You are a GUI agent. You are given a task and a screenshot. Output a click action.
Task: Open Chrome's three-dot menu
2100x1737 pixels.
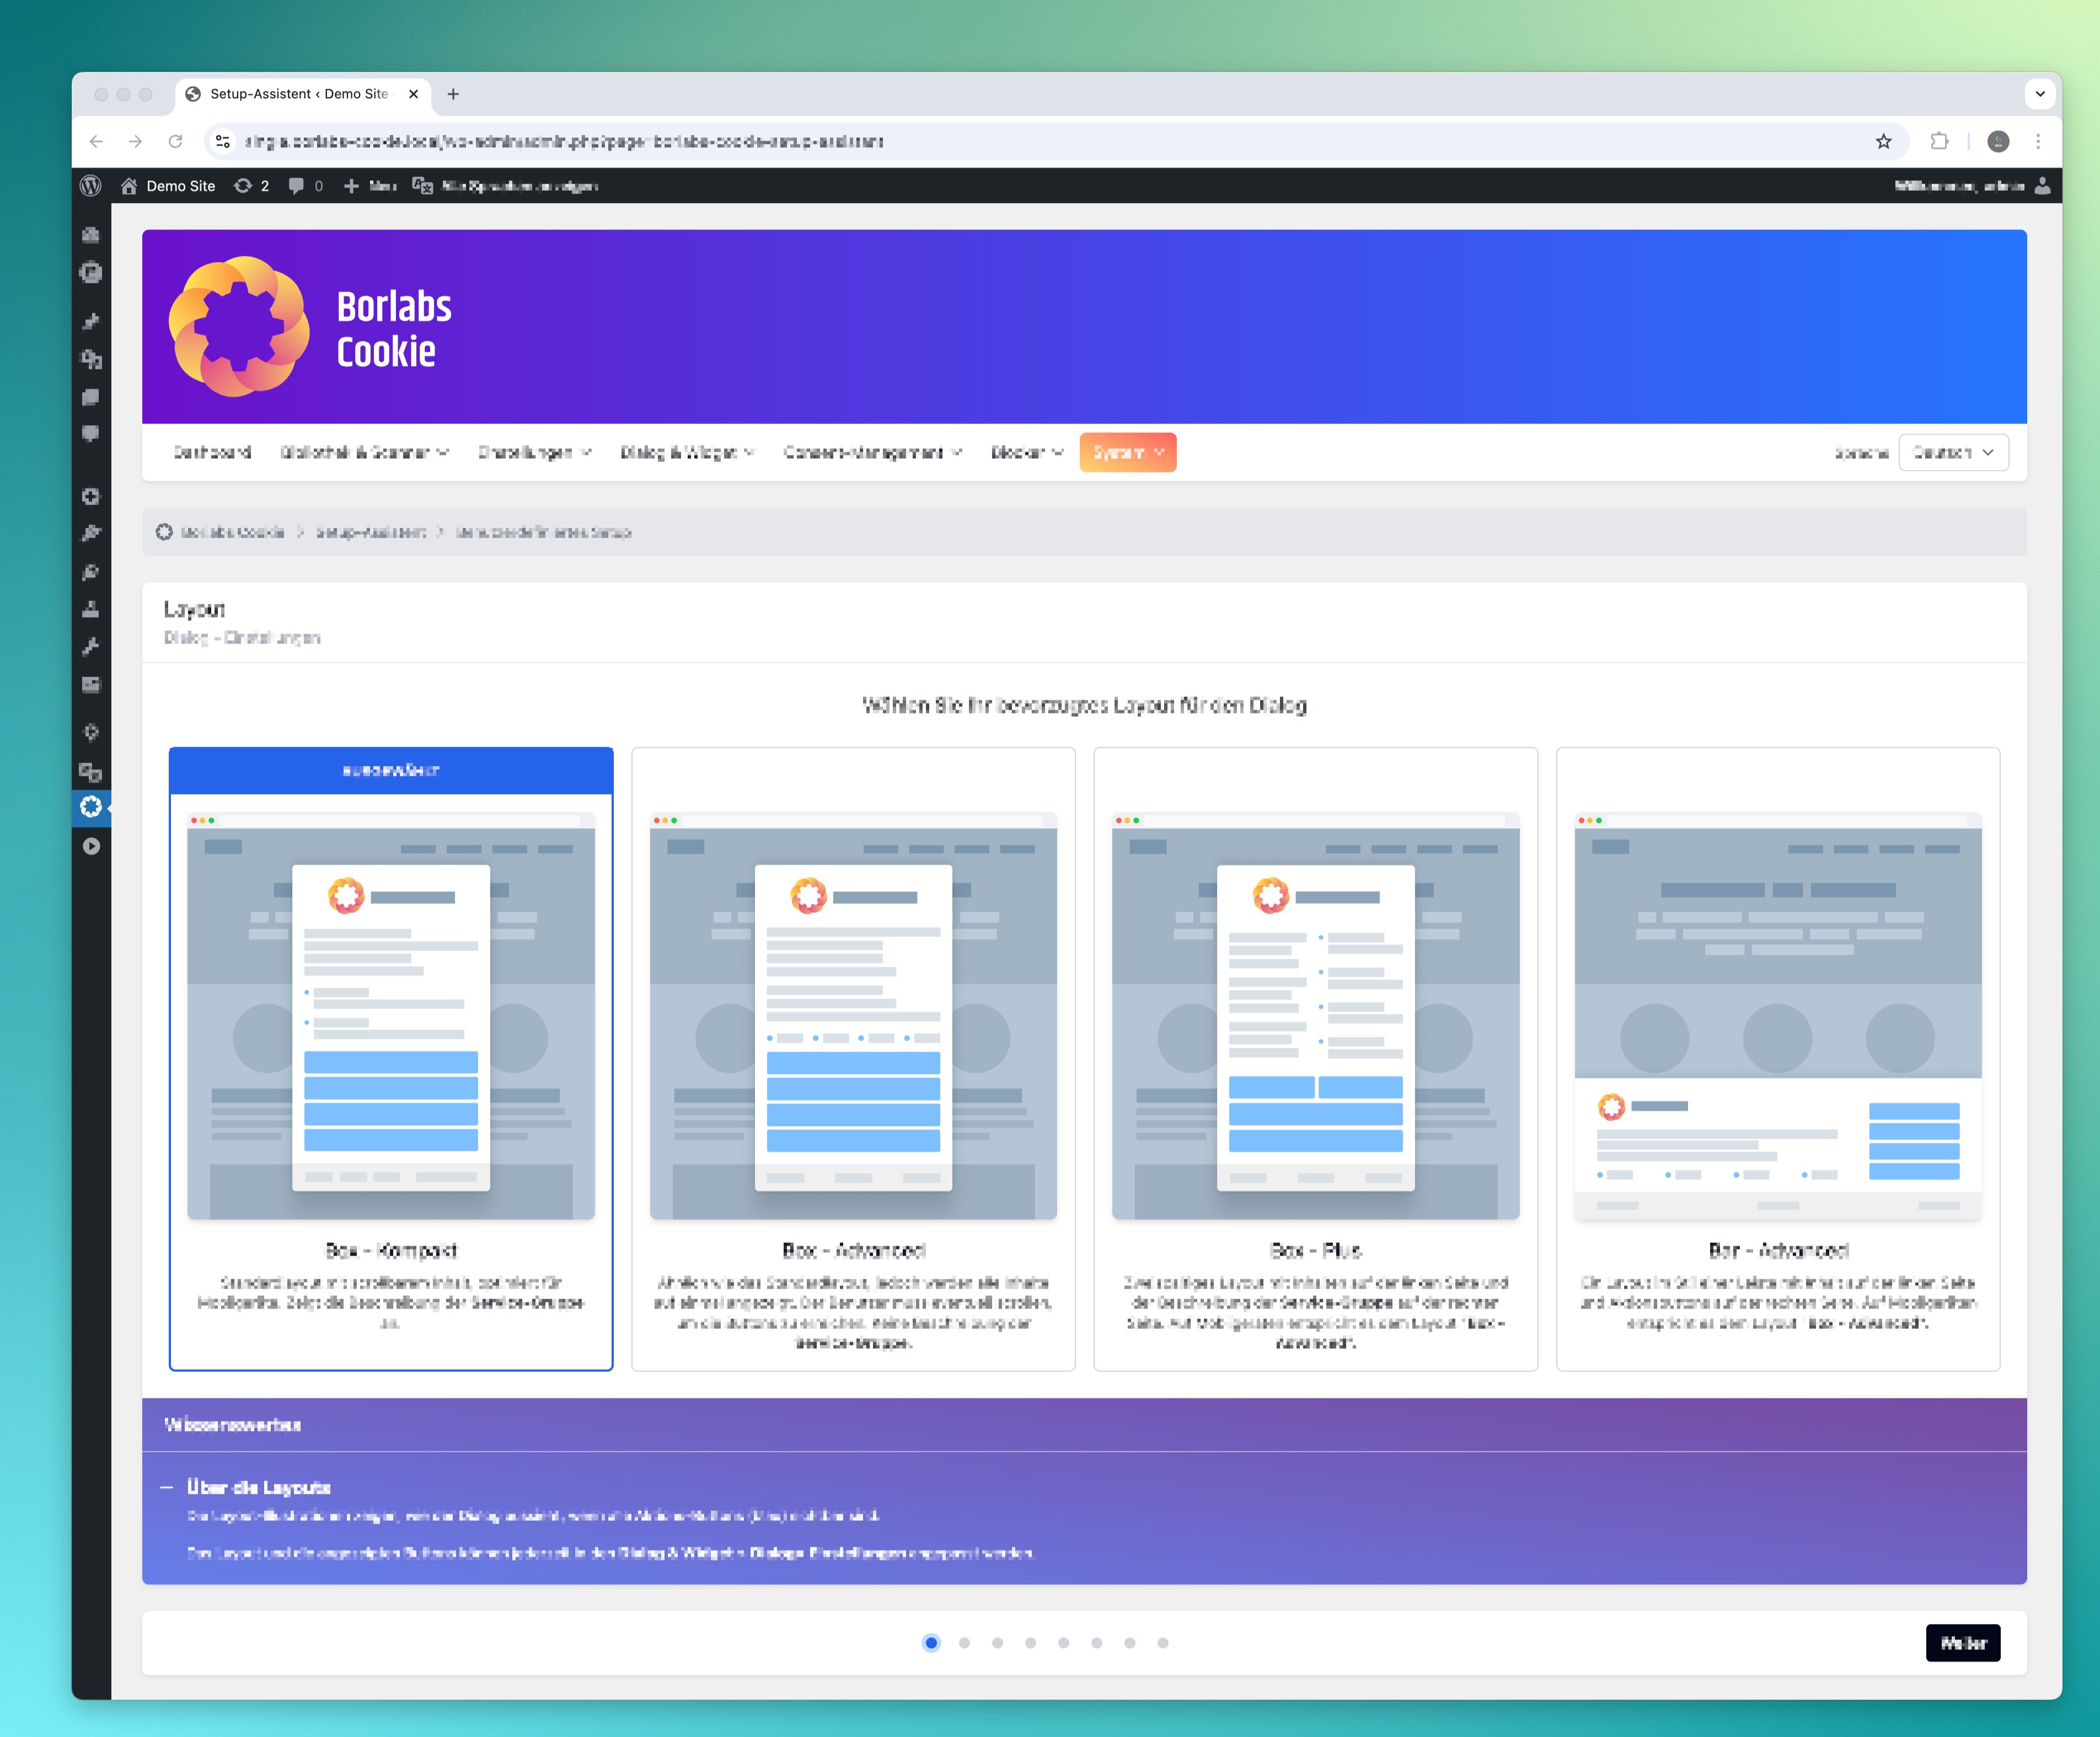(2038, 142)
